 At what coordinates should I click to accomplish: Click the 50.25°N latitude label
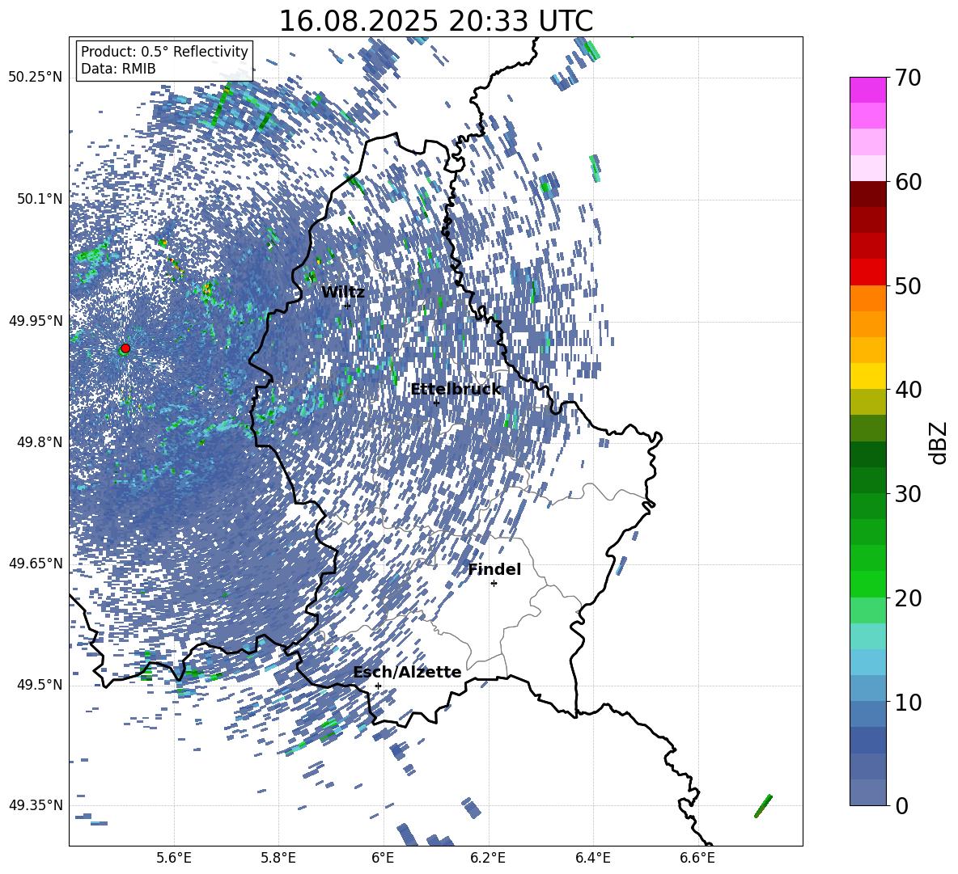[36, 78]
